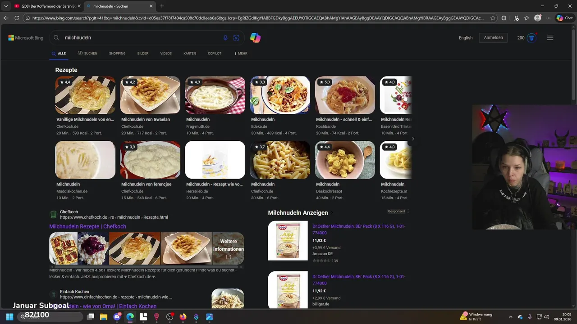The width and height of the screenshot is (577, 324).
Task: Switch language to English
Action: (466, 38)
